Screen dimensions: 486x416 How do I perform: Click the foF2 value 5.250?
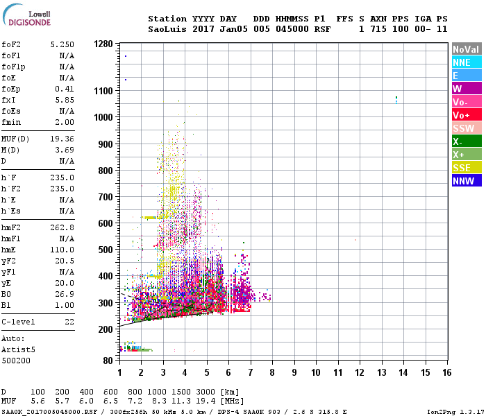point(62,44)
